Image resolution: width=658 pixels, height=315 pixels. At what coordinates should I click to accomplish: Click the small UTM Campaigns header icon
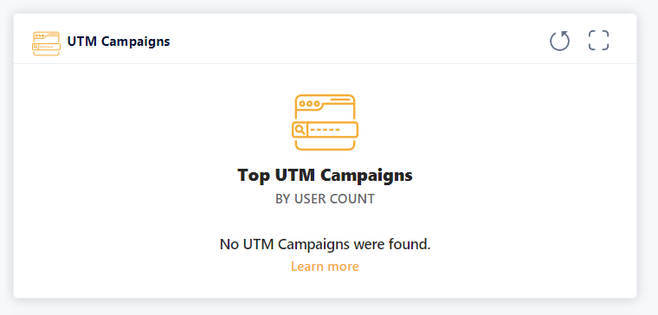[x=46, y=43]
